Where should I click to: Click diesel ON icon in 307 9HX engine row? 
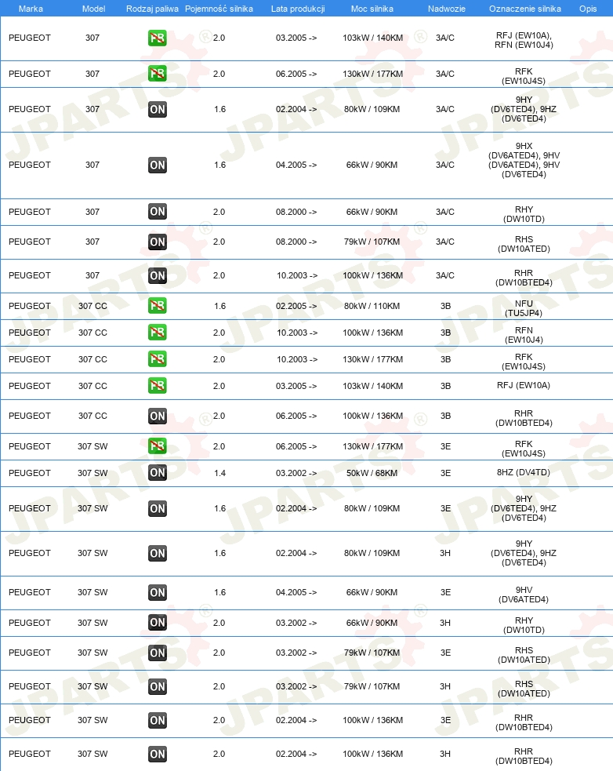pyautogui.click(x=158, y=165)
